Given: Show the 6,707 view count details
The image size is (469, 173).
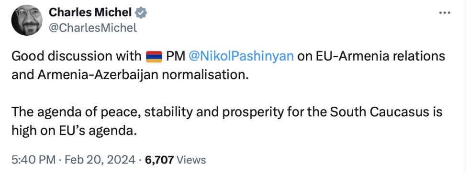Looking at the screenshot, I should (x=159, y=160).
